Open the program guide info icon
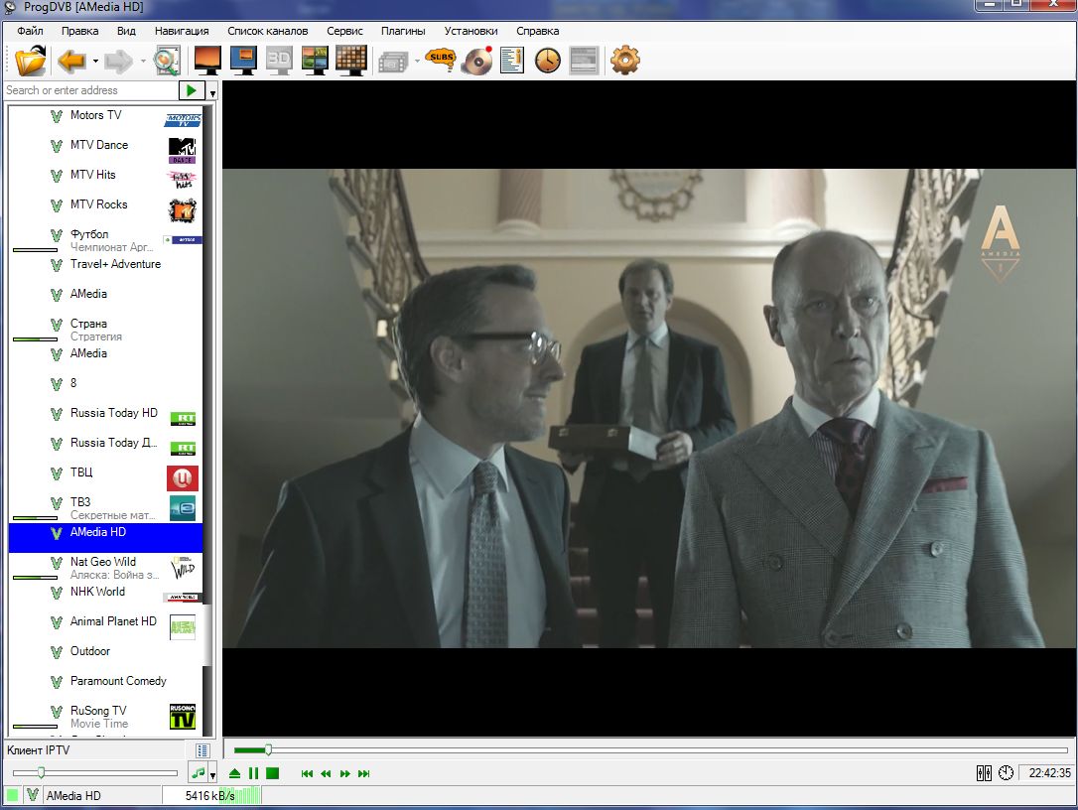 tap(511, 61)
